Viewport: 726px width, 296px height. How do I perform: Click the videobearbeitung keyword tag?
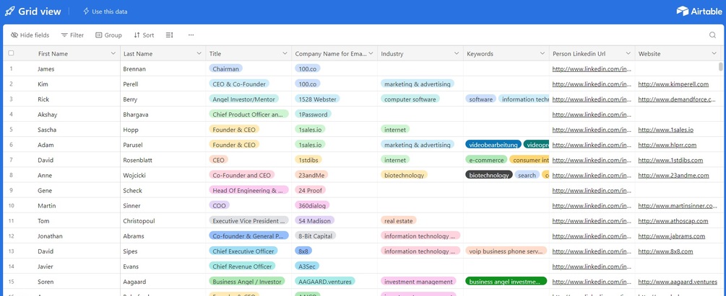point(493,145)
